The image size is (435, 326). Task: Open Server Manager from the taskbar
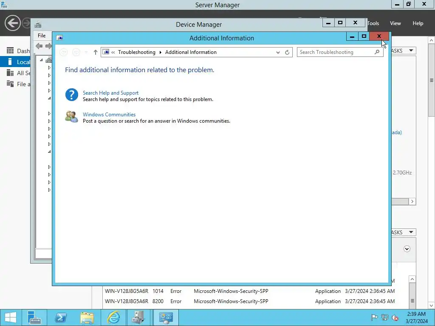34,318
